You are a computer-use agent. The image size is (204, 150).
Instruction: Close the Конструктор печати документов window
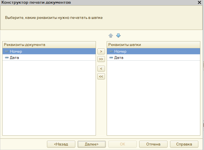199,3
